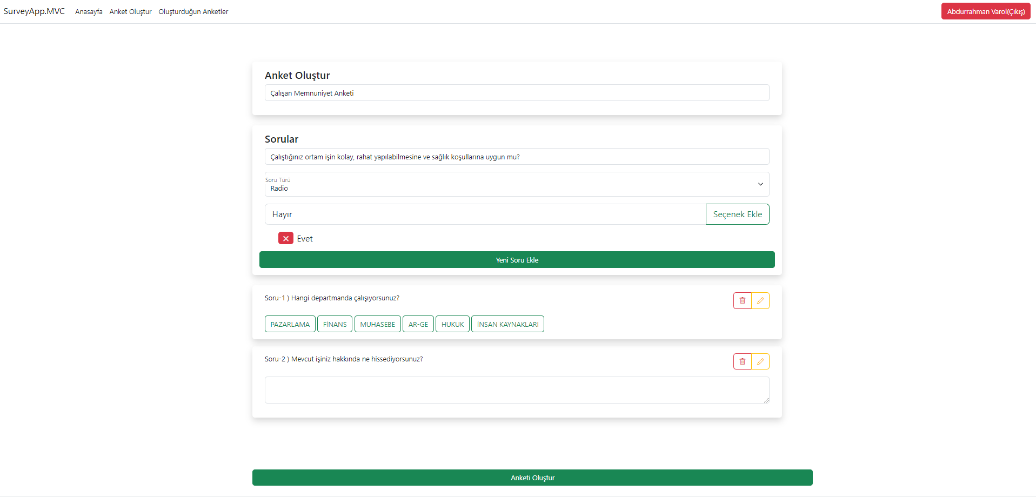Edit Soru-1 with the pencil icon
1036x497 pixels.
[760, 300]
